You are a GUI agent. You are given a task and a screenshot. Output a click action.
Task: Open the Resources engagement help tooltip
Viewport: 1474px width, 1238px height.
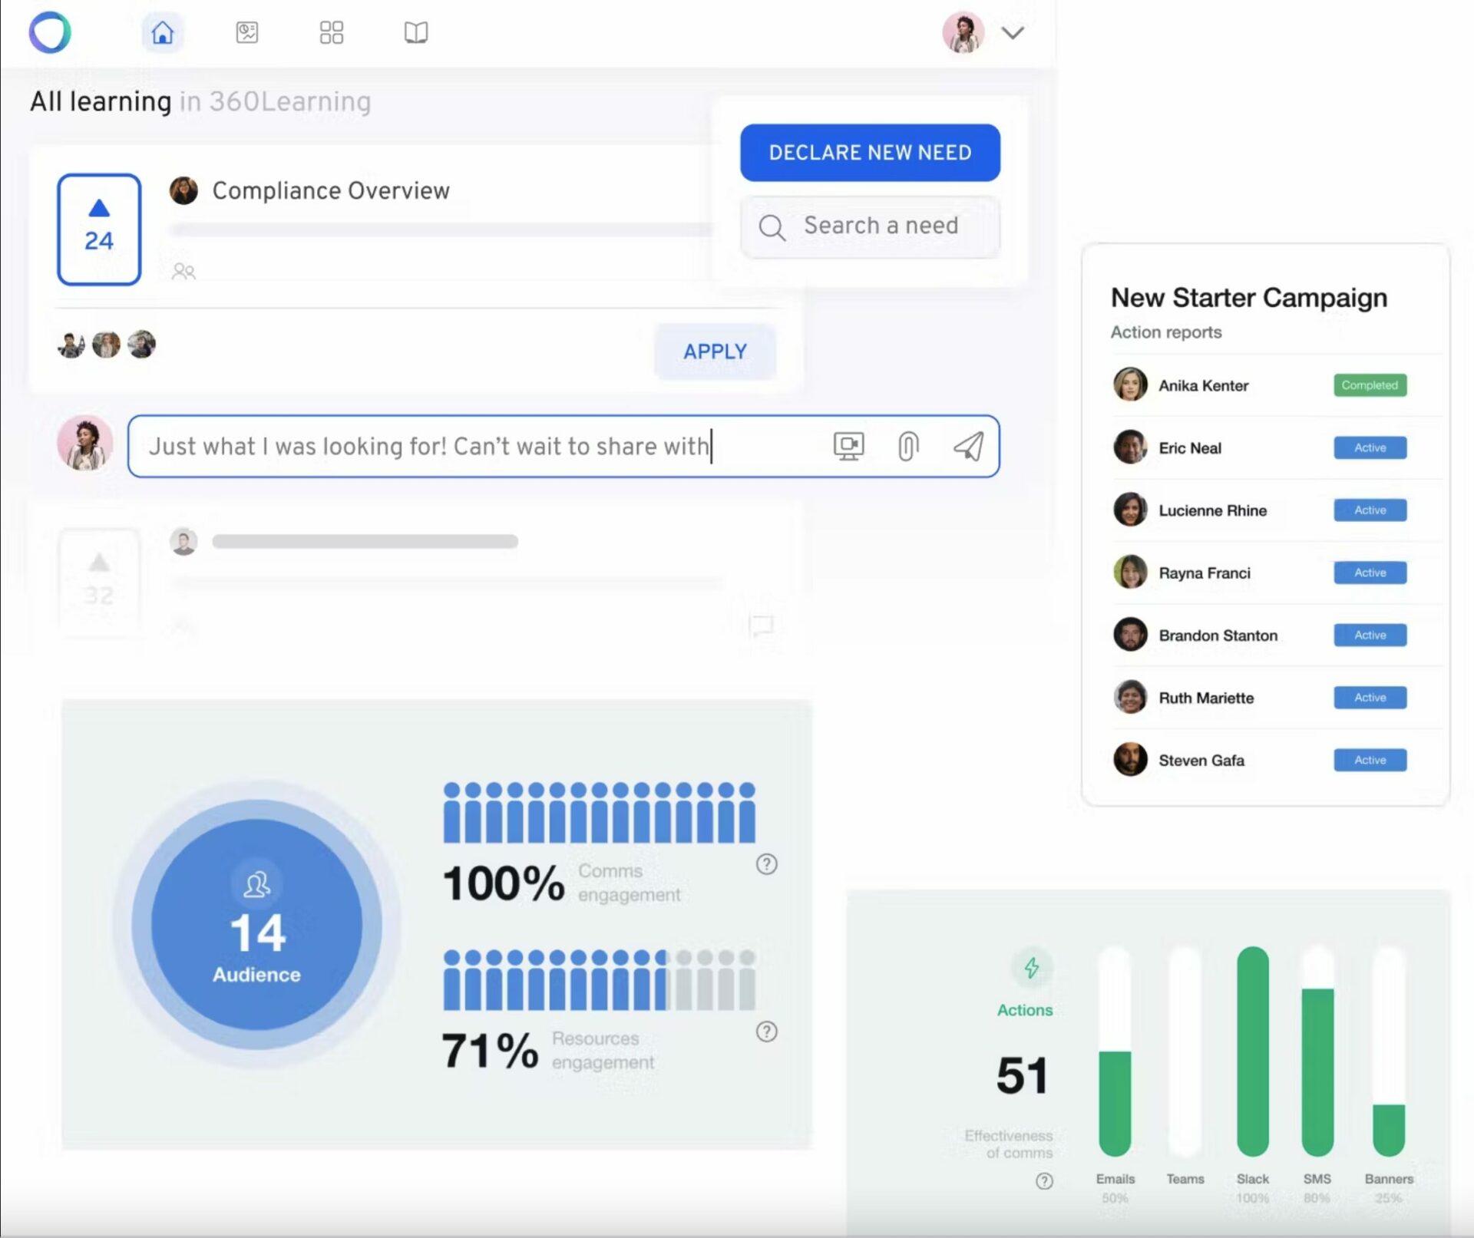click(765, 1032)
